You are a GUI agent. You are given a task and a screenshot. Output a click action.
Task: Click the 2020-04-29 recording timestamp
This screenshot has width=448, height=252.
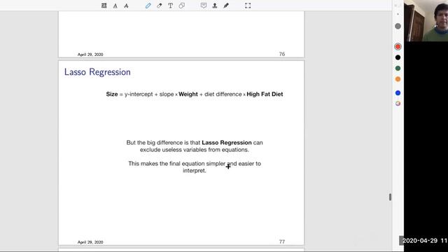pyautogui.click(x=425, y=241)
